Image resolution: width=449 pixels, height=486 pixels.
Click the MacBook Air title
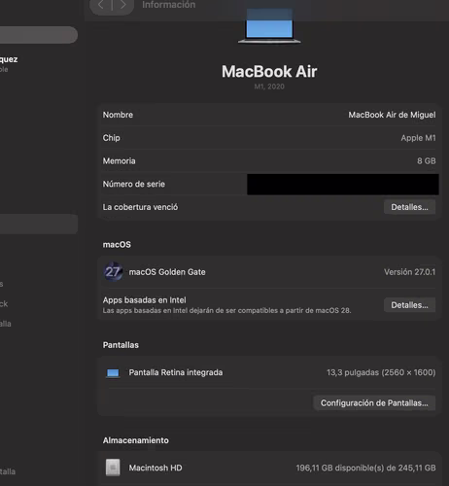point(269,71)
